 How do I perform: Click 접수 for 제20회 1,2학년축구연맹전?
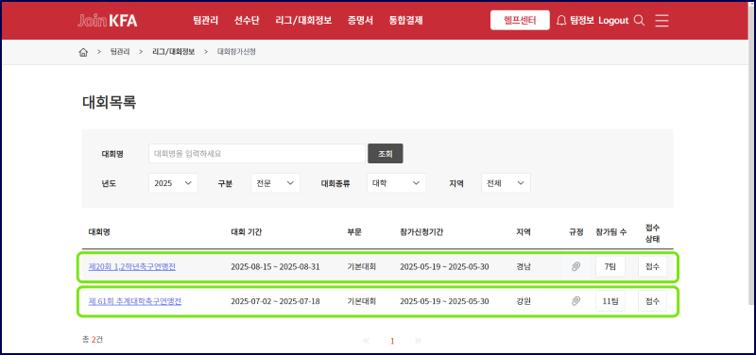(652, 266)
